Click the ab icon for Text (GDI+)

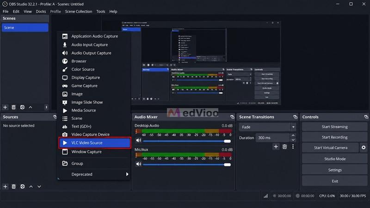point(65,127)
